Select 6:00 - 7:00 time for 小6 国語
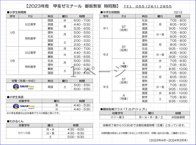The height and width of the screenshot is (145, 196). click(82, 49)
